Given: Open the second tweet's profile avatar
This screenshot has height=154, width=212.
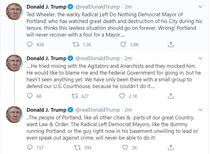Looking at the screenshot, I should (x=14, y=63).
